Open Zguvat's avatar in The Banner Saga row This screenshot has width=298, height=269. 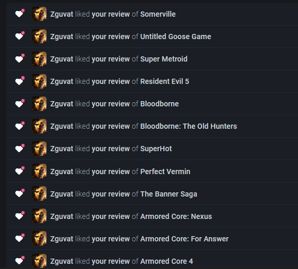39,193
